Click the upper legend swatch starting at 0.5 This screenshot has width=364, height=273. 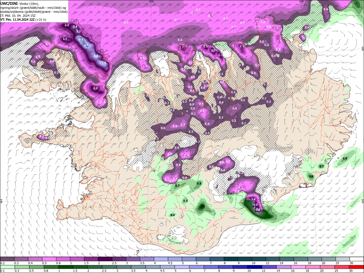(x=49, y=259)
